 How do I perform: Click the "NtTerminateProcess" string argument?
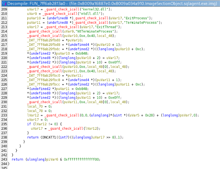95,31
